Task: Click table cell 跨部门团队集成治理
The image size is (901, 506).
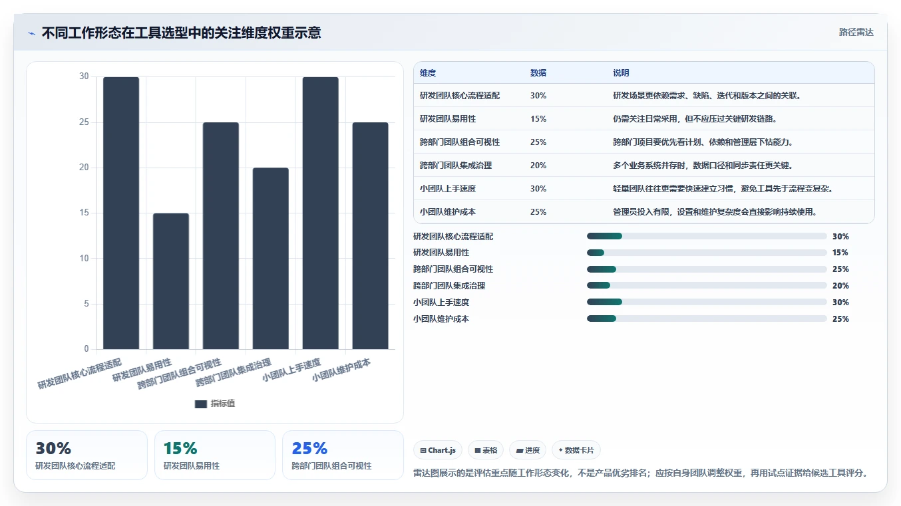Action: coord(456,166)
